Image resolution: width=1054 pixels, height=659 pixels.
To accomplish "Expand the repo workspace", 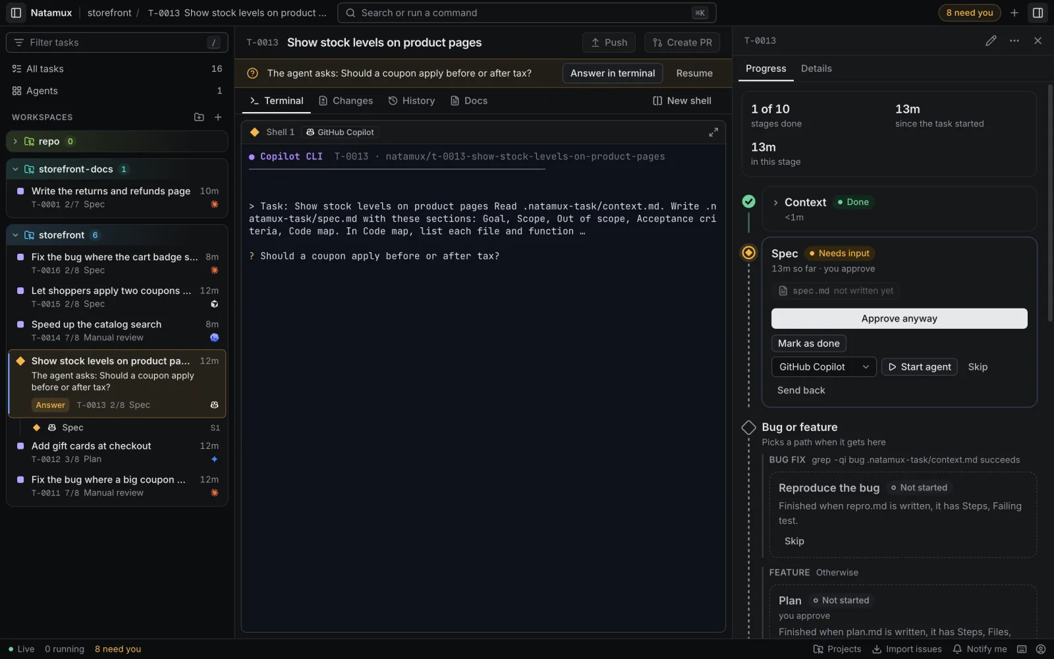I will coord(15,142).
